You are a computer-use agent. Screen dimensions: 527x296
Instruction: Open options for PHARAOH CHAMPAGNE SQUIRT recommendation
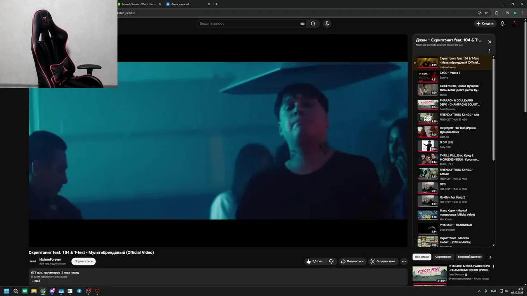[494, 267]
